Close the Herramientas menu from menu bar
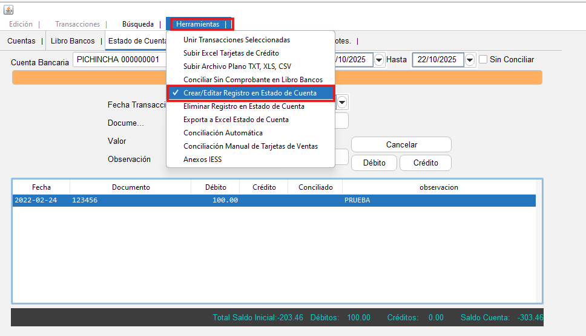The image size is (586, 336). (198, 24)
